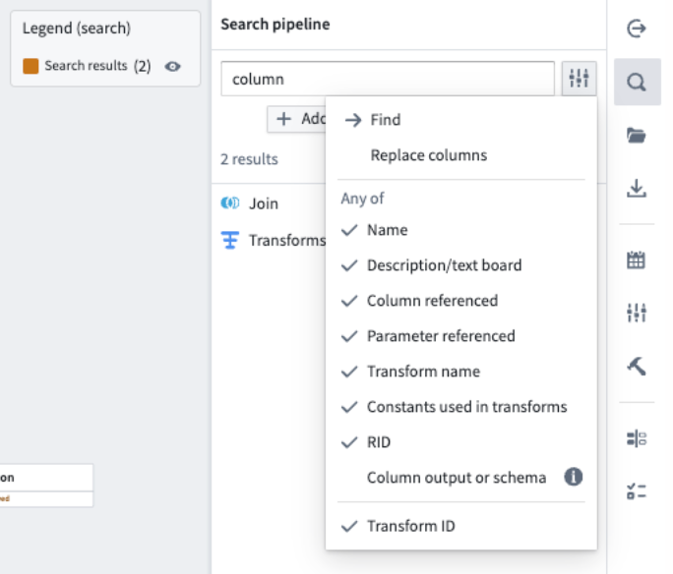Enable Column output or schema option
This screenshot has height=574, width=673.
click(457, 477)
